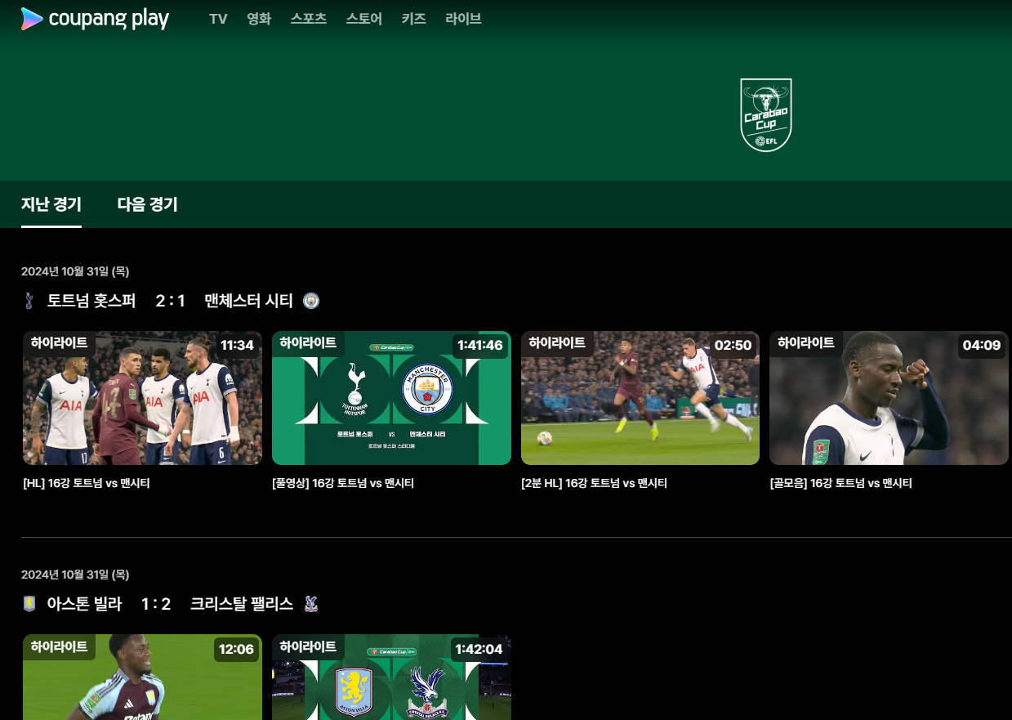The width and height of the screenshot is (1012, 720).
Task: Click team name 토트넘 홋스퍼
Action: pos(91,301)
